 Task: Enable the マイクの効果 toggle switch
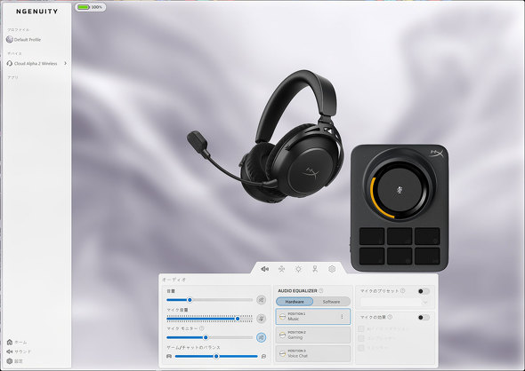[424, 317]
